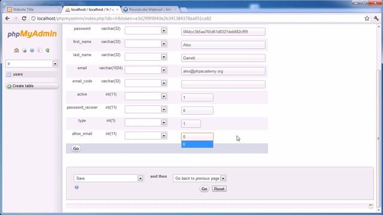The image size is (383, 215).
Task: Close the Roundcube Webmail tab
Action: (x=175, y=10)
